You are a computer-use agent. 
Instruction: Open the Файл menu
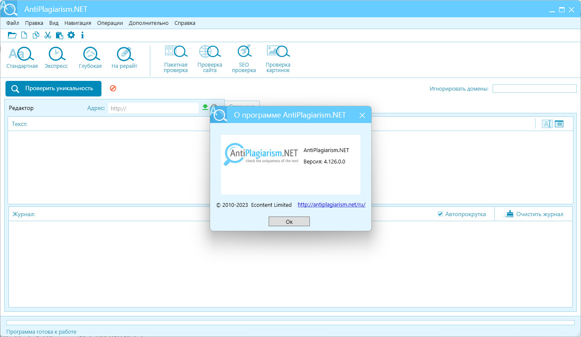click(13, 23)
